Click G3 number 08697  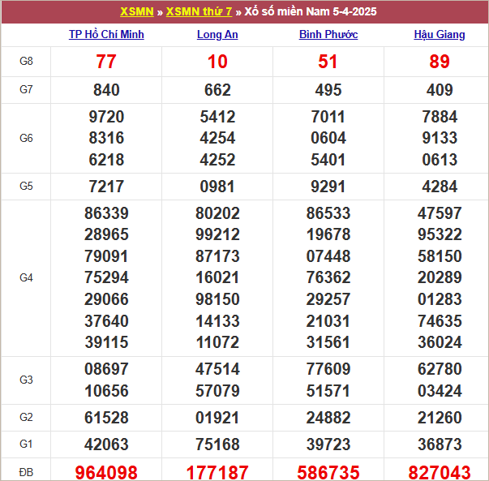tap(106, 370)
